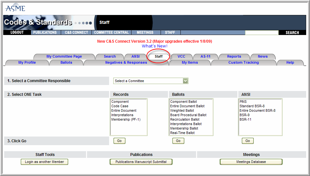Open the Select a Committee dropdown

tap(151, 81)
